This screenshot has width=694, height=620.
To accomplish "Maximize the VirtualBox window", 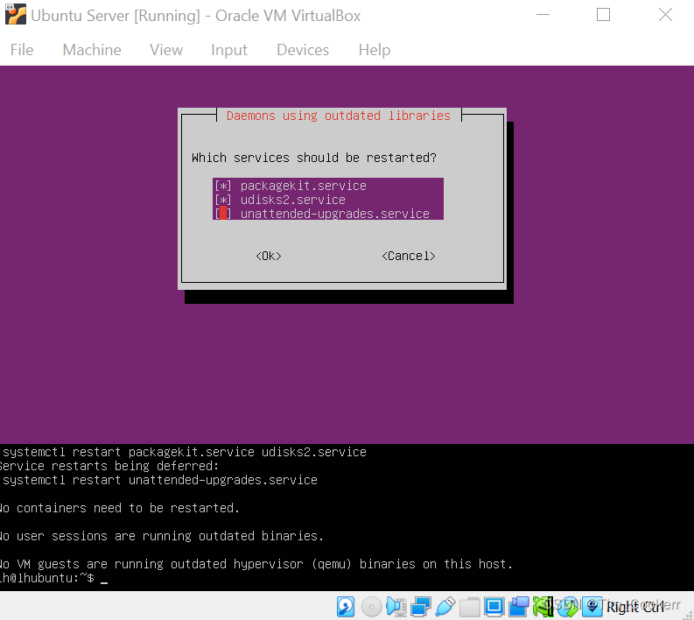I will click(603, 15).
